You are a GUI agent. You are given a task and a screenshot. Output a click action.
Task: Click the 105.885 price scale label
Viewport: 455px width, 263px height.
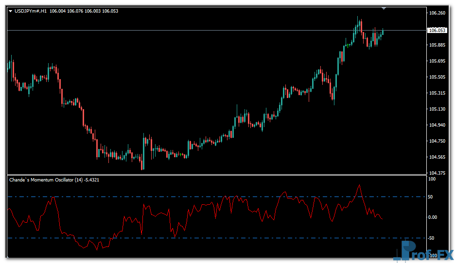click(x=437, y=46)
